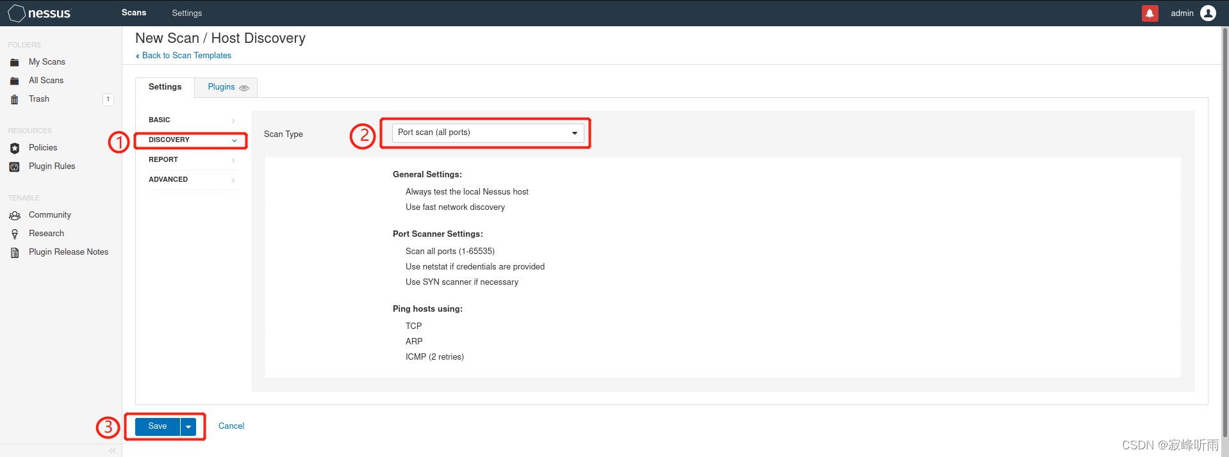Expand the REPORT section chevron

[233, 160]
